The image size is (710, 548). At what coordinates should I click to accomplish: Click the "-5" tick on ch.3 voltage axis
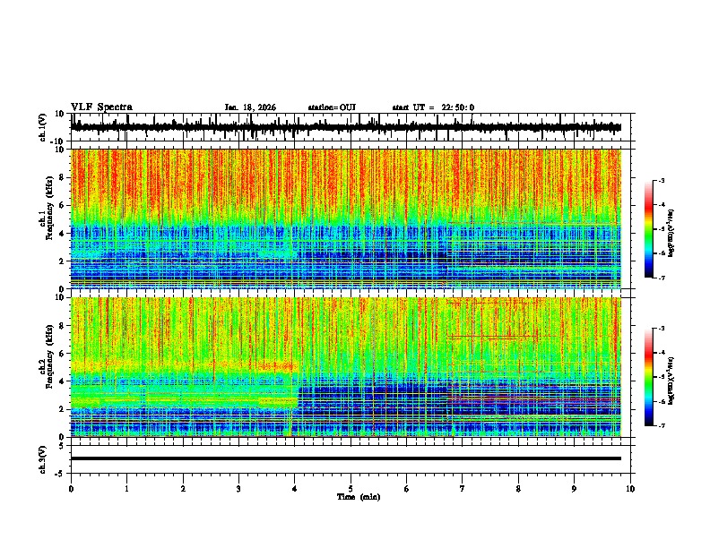coord(60,474)
